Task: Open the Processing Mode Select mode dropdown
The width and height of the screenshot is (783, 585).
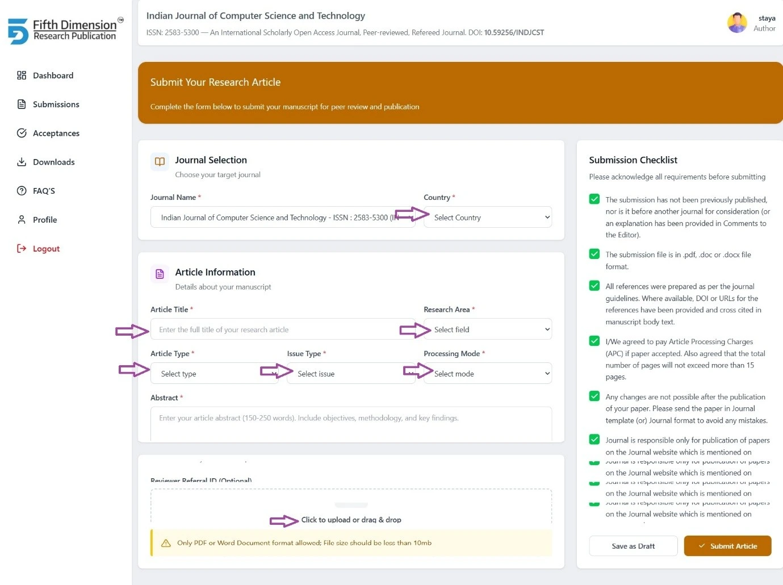Action: [x=488, y=373]
